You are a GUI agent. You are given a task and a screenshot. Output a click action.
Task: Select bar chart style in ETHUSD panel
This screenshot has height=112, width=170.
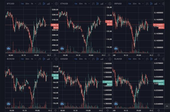tap(93, 4)
